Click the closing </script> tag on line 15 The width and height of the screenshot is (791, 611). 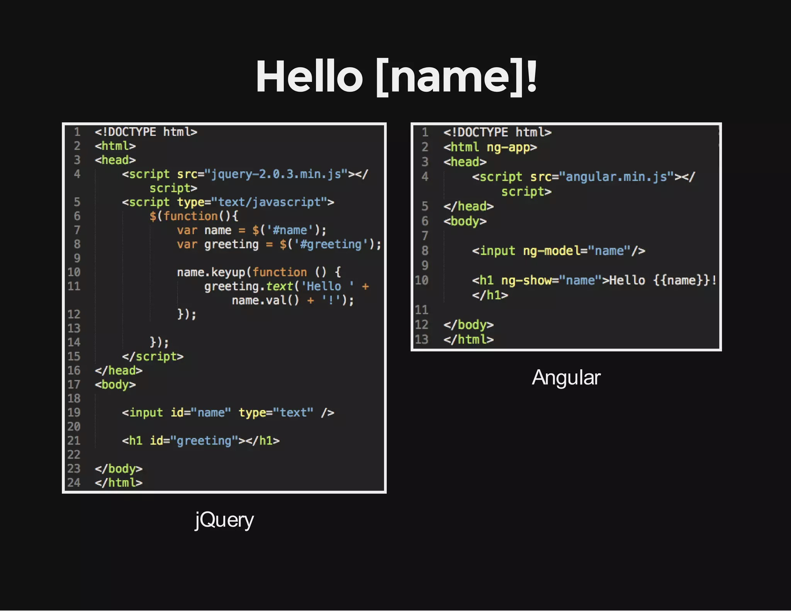point(153,356)
